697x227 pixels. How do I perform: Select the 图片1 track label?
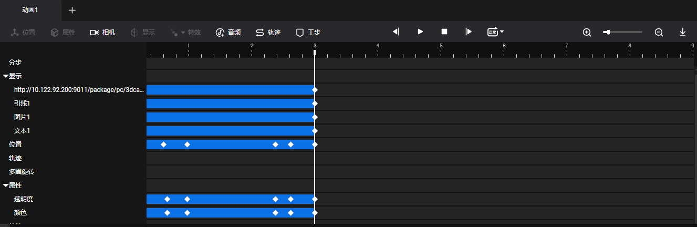click(22, 117)
